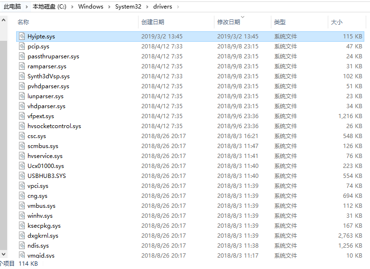The height and width of the screenshot is (269, 370).
Task: Click 2018/8/3 11:38 modified date of ndis.sys
Action: [238, 245]
